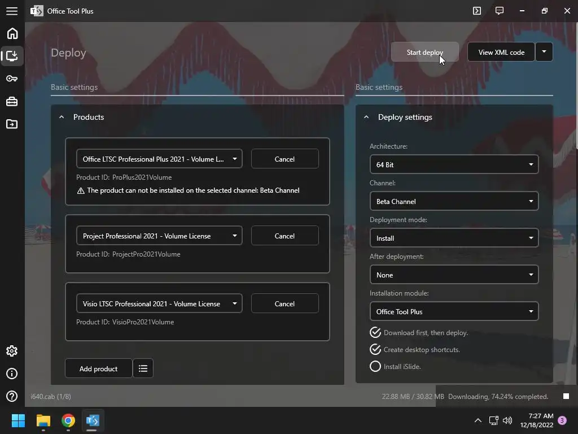Open View XML code arrow dropdown
Viewport: 578px width, 434px height.
pos(544,52)
